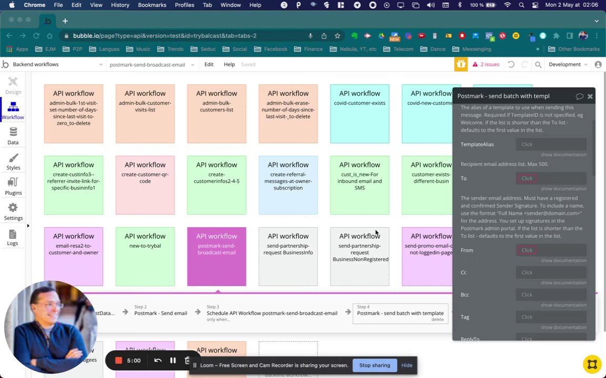Open the Data section
Viewport: 606px width, 378px height.
pyautogui.click(x=13, y=136)
